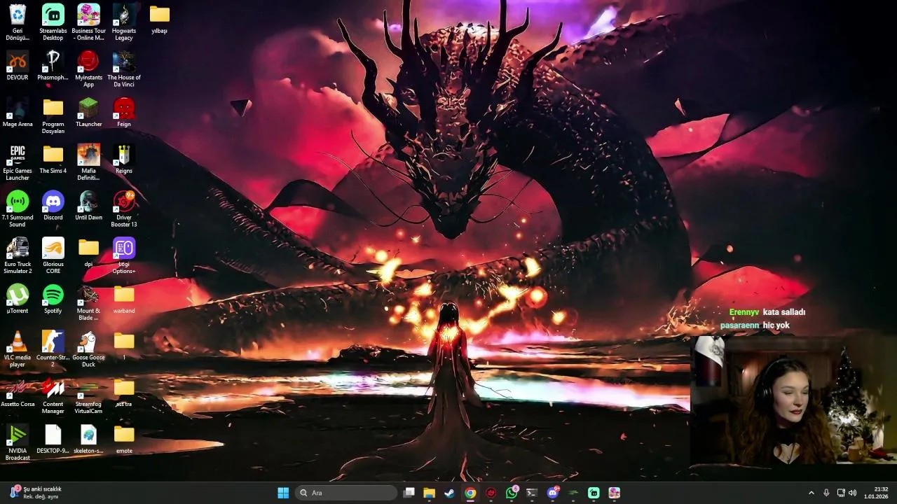
Task: Select the dpi folder
Action: 88,252
